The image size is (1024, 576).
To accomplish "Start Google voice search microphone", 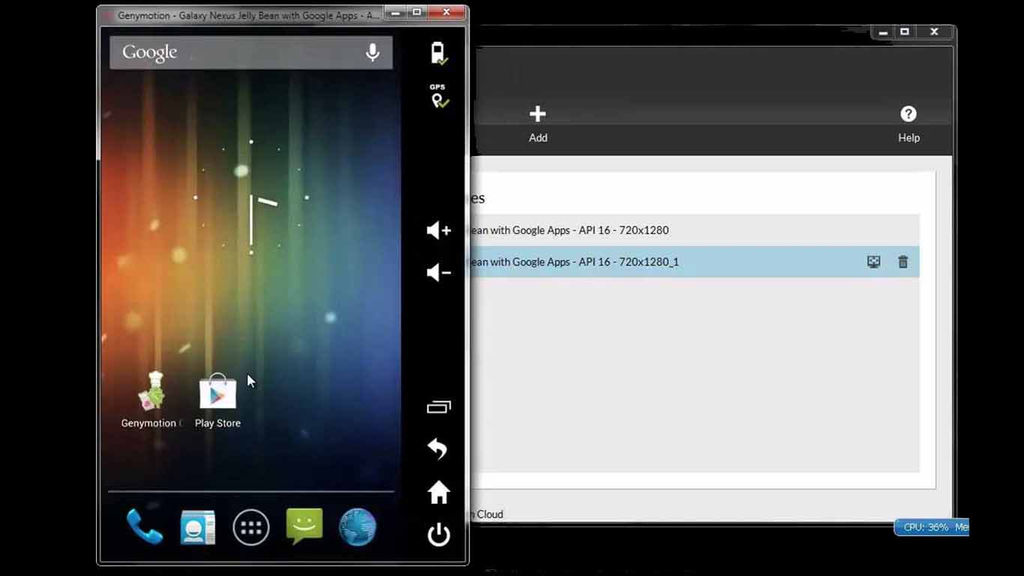I will [x=372, y=52].
